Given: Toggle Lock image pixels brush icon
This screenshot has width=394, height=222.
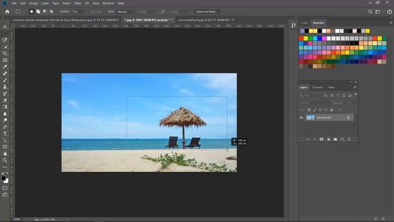Looking at the screenshot, I should [x=315, y=110].
